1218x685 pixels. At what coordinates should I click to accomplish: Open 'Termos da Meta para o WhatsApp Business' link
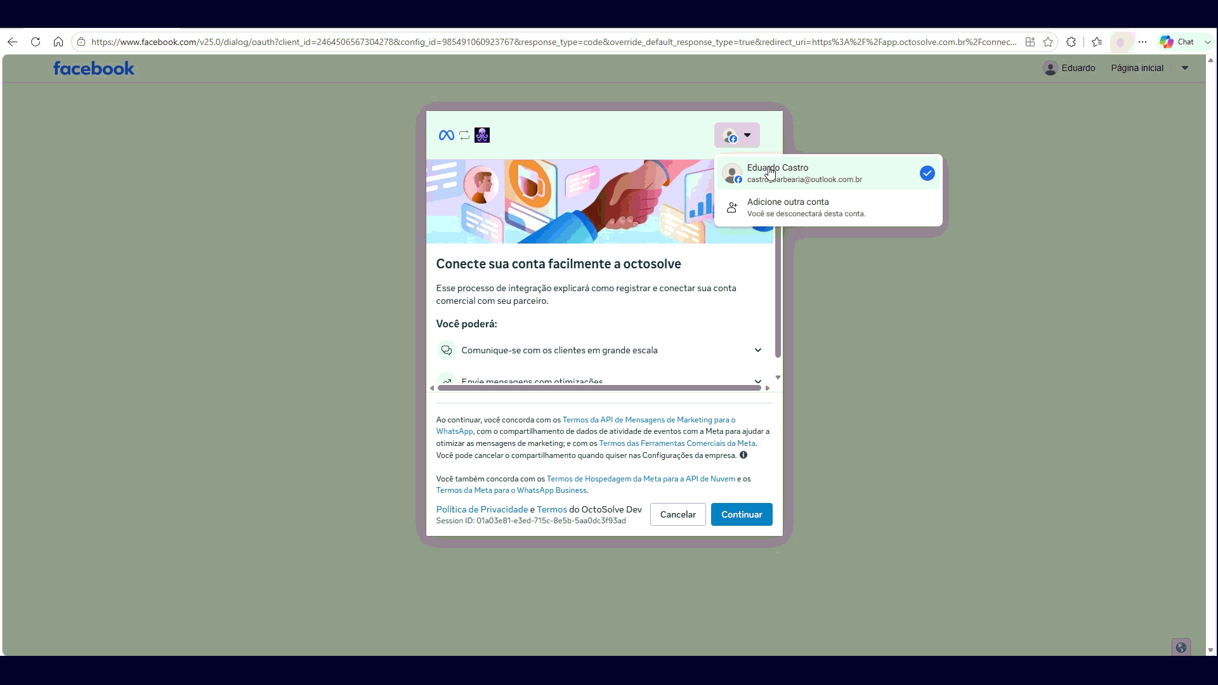(511, 490)
